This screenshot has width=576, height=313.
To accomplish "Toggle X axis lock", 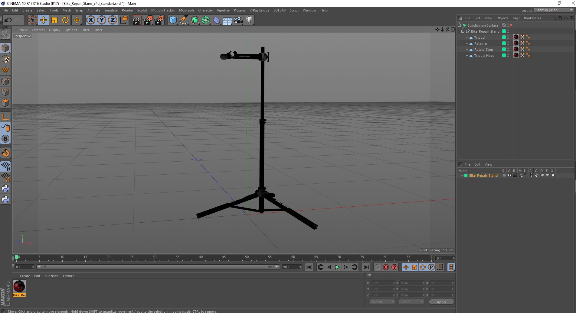I will point(90,20).
